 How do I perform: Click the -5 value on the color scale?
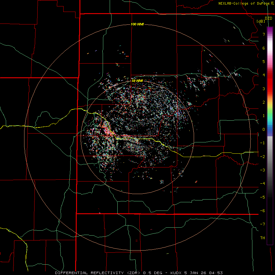(x=262, y=197)
